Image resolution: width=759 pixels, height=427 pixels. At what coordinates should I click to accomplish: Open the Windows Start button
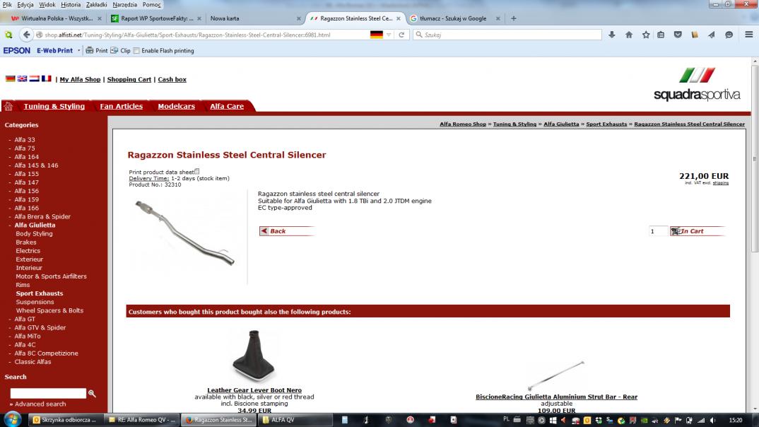(x=13, y=419)
